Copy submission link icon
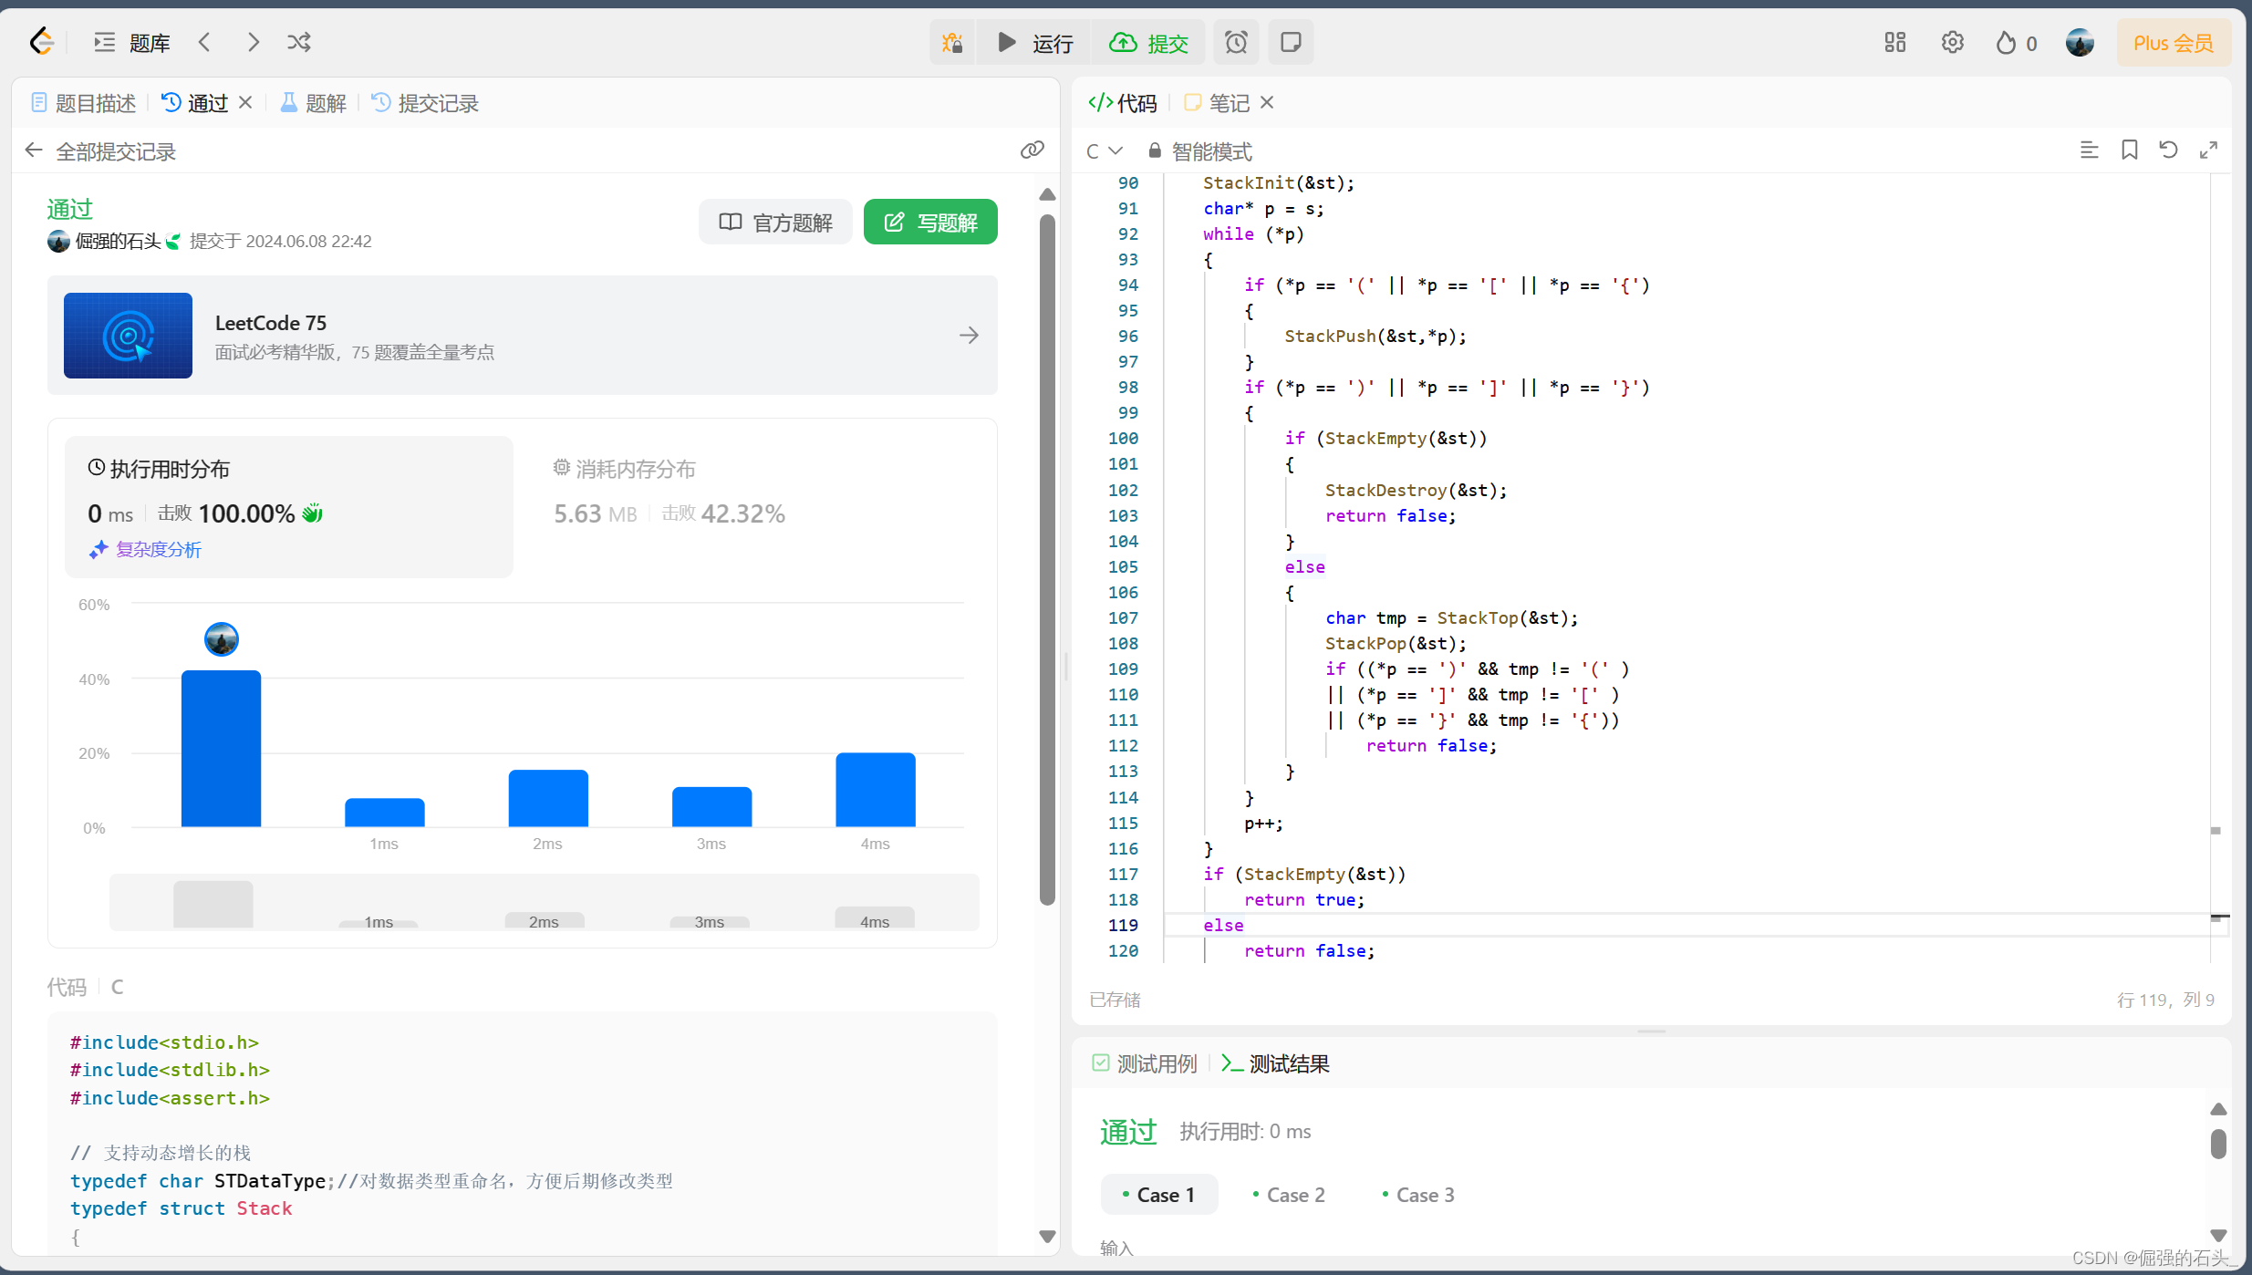The height and width of the screenshot is (1275, 2252). (x=1032, y=150)
